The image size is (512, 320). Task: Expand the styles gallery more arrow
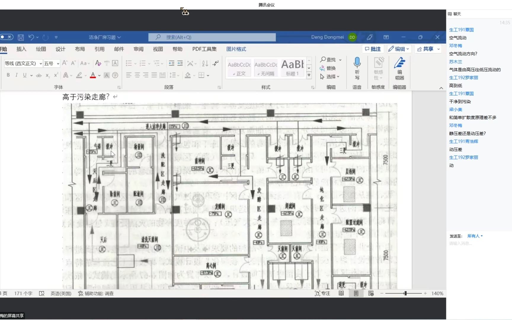[x=309, y=75]
